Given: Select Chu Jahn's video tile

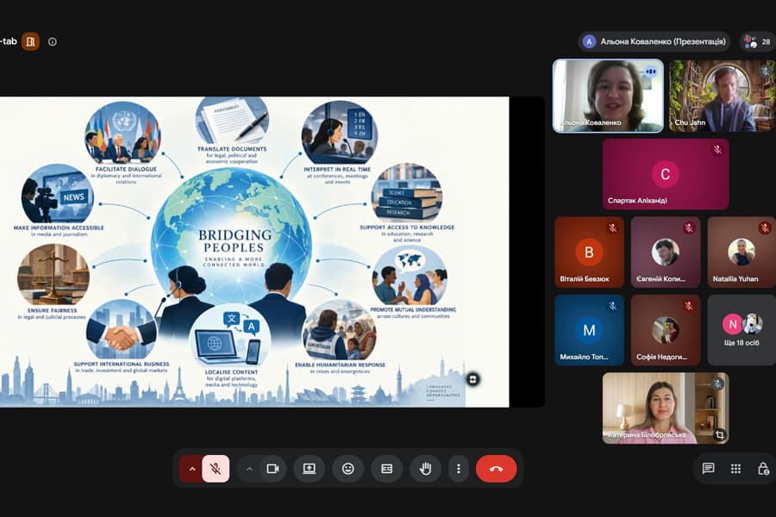Looking at the screenshot, I should tap(723, 96).
